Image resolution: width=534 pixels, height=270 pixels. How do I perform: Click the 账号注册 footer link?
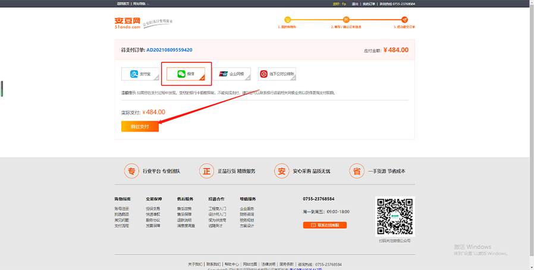[121, 209]
